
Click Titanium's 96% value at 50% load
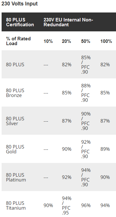pos(86,205)
